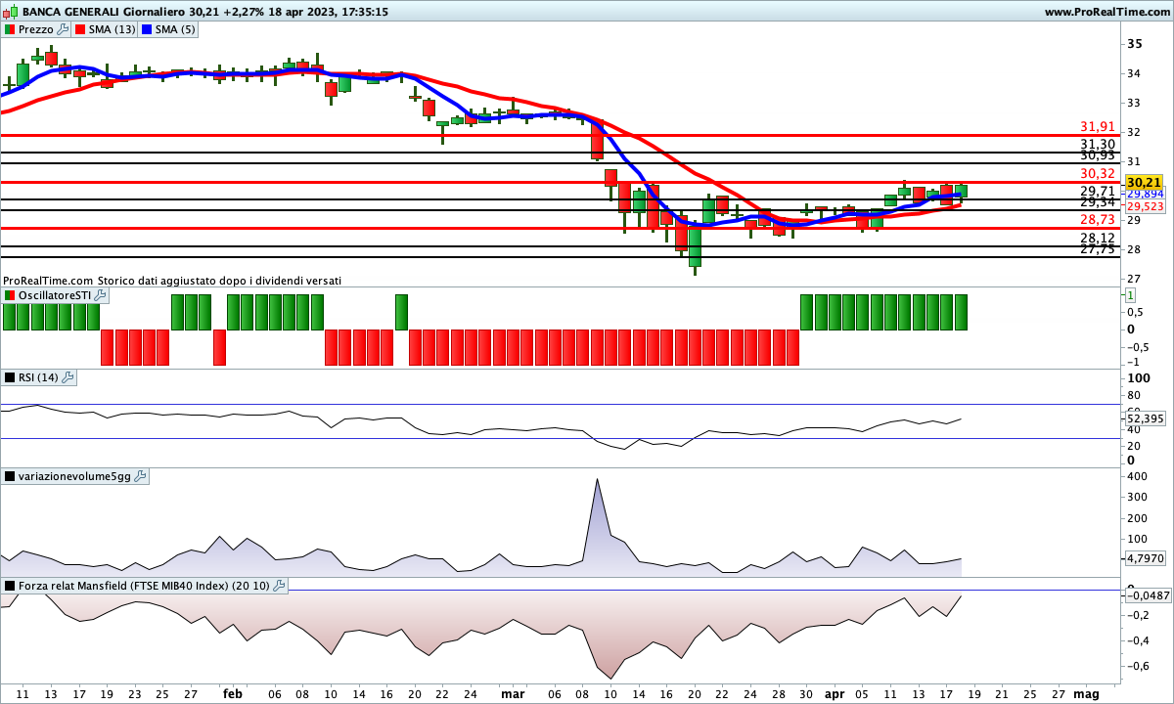Image resolution: width=1174 pixels, height=704 pixels.
Task: Click the ProRealTime.com Storico dati note
Action: point(172,281)
